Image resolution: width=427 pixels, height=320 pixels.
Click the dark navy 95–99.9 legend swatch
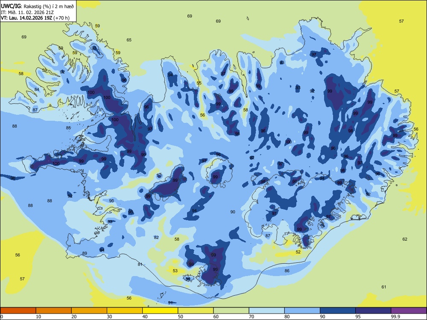click(373, 311)
